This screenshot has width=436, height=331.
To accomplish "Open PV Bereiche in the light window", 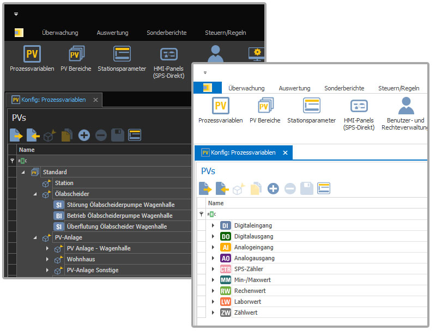I will (265, 110).
